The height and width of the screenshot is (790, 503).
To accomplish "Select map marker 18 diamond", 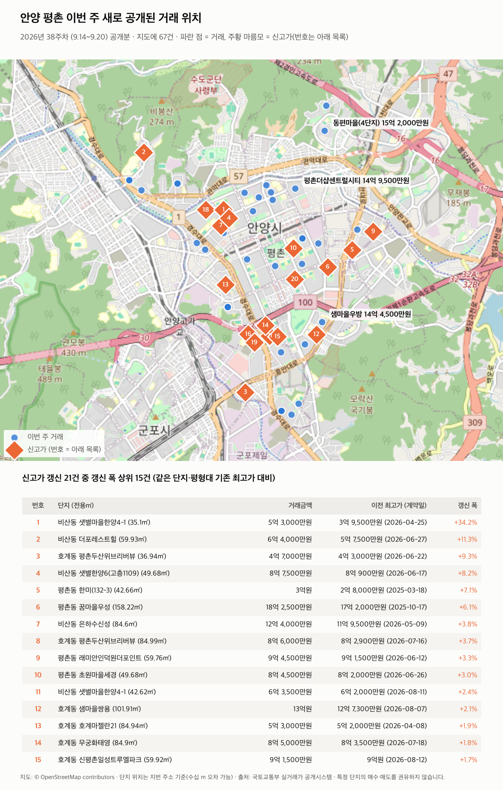I will click(205, 210).
